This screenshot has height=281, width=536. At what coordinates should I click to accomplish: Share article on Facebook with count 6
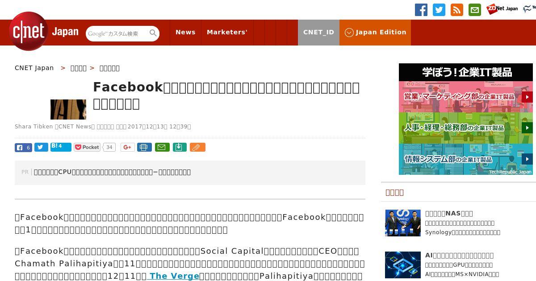coord(23,147)
